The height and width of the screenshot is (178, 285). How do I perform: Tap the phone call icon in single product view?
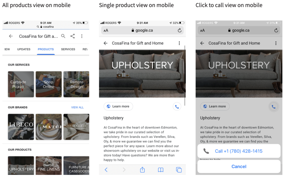177,107
